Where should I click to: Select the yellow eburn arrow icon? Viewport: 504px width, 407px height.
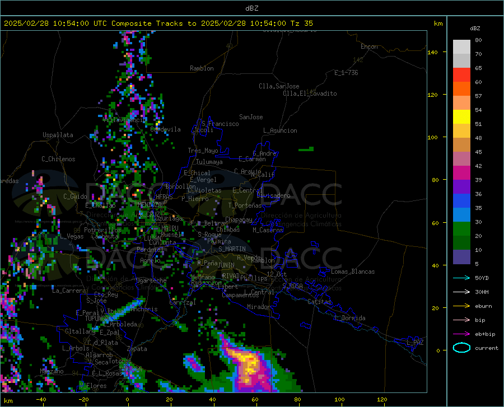(461, 306)
